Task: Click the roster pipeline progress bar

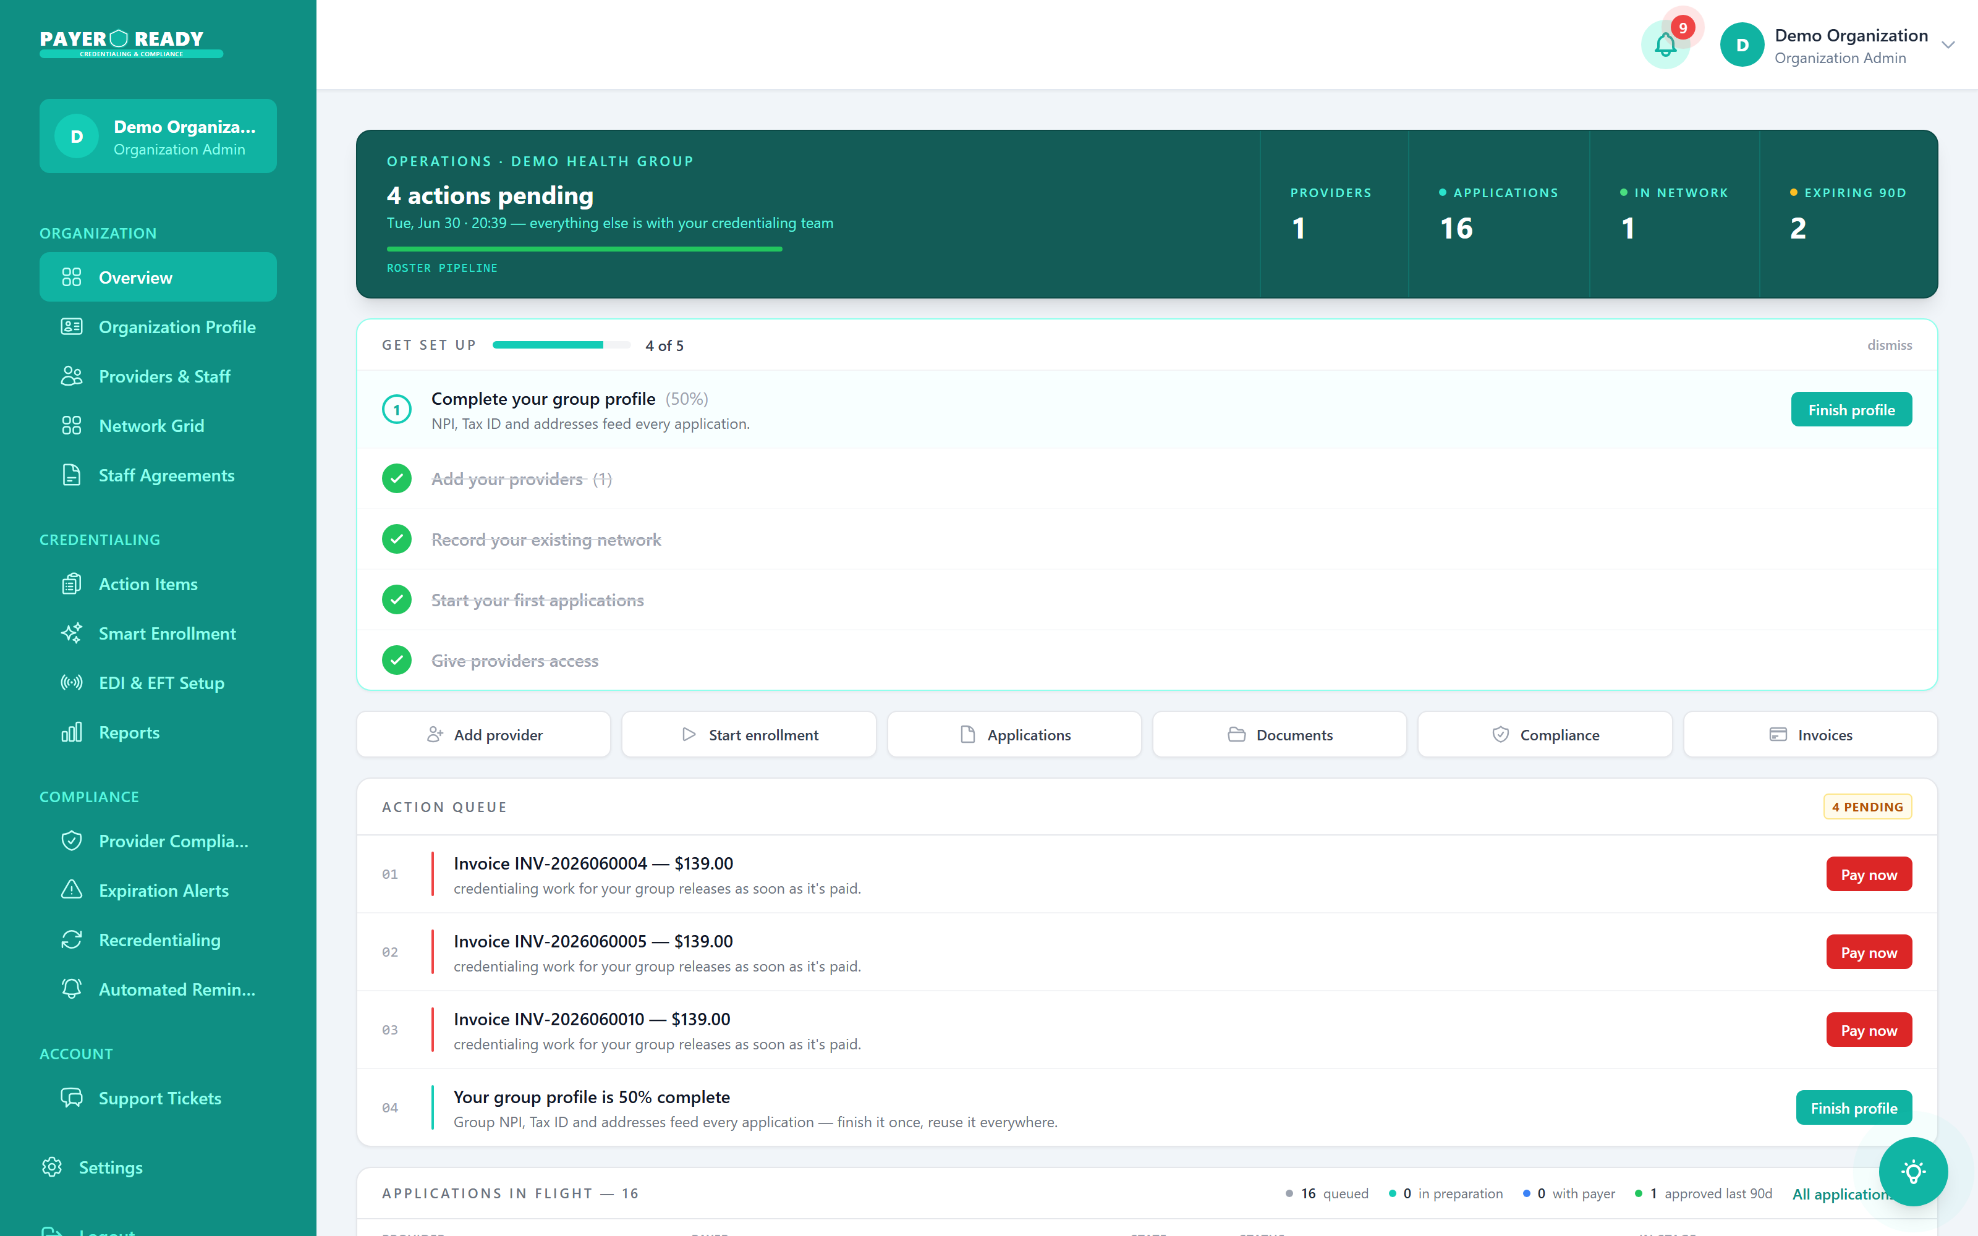Action: [584, 248]
